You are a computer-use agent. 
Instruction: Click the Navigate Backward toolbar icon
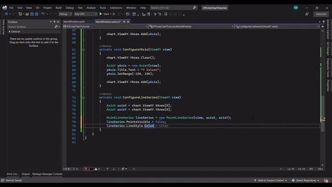[6, 14]
